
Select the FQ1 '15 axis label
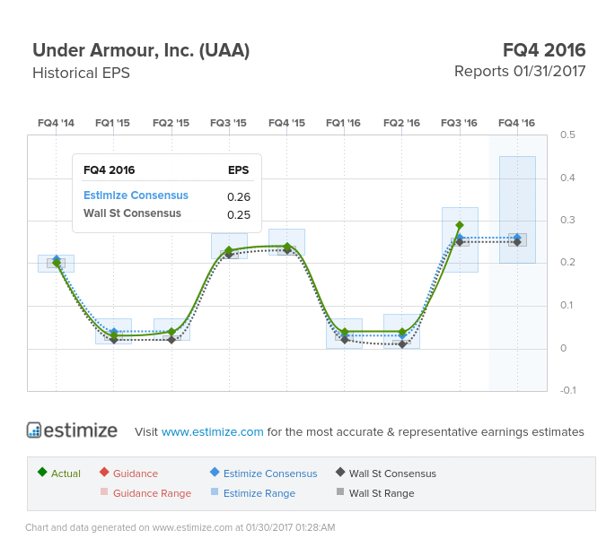pyautogui.click(x=112, y=123)
